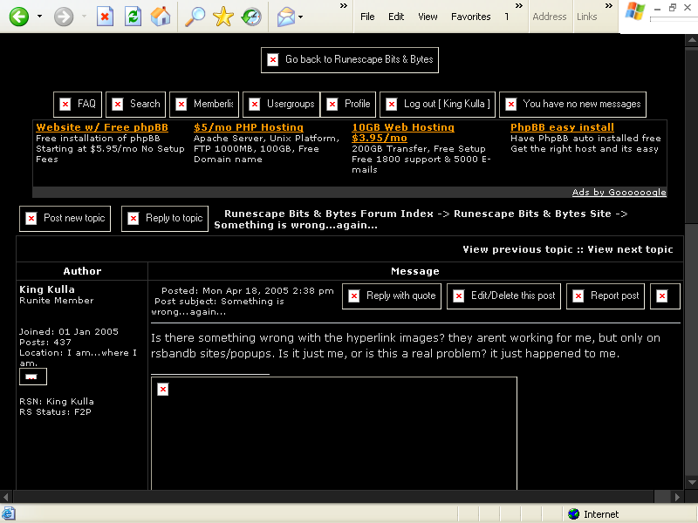Click the Links toolbar label
This screenshot has height=523, width=698.
[x=586, y=17]
